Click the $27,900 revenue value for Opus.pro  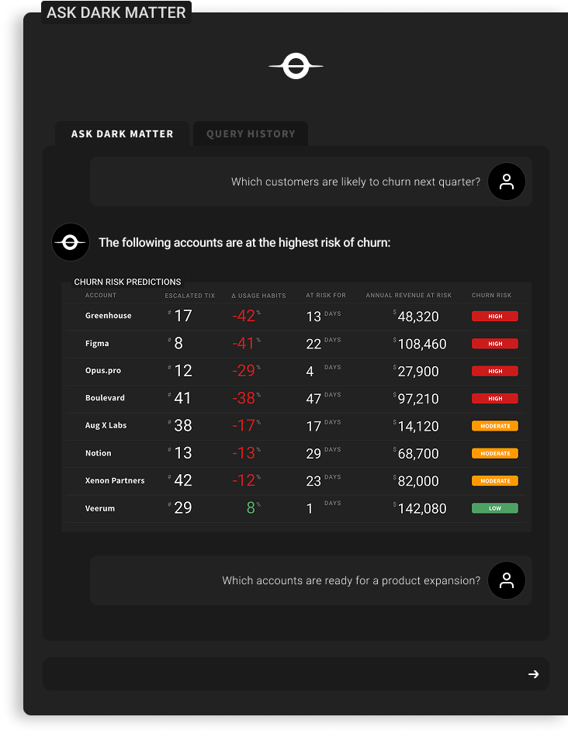416,371
